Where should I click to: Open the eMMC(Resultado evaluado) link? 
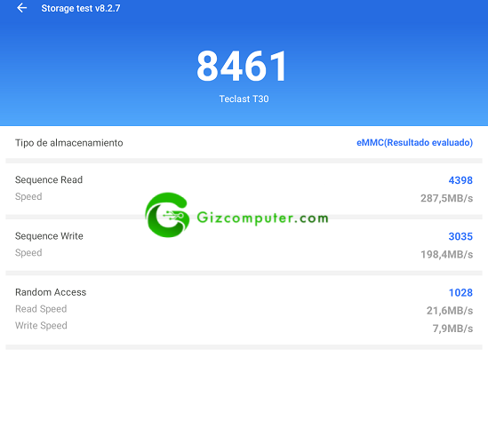click(414, 142)
